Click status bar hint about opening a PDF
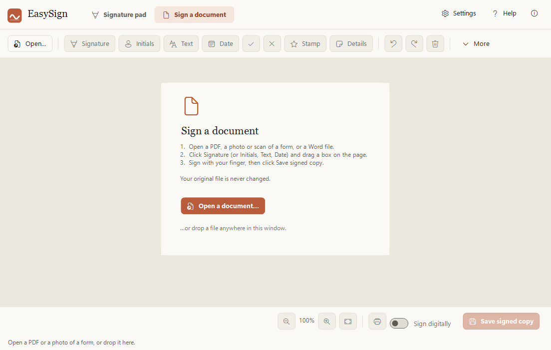This screenshot has width=551, height=350. pos(71,343)
